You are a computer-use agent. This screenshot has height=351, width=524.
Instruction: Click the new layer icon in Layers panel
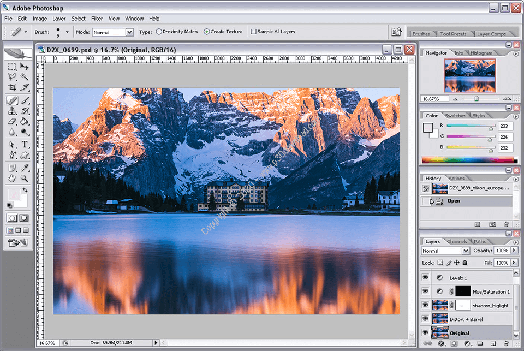[x=493, y=343]
